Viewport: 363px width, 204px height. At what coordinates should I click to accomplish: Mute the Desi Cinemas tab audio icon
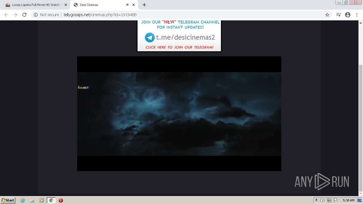[127, 5]
